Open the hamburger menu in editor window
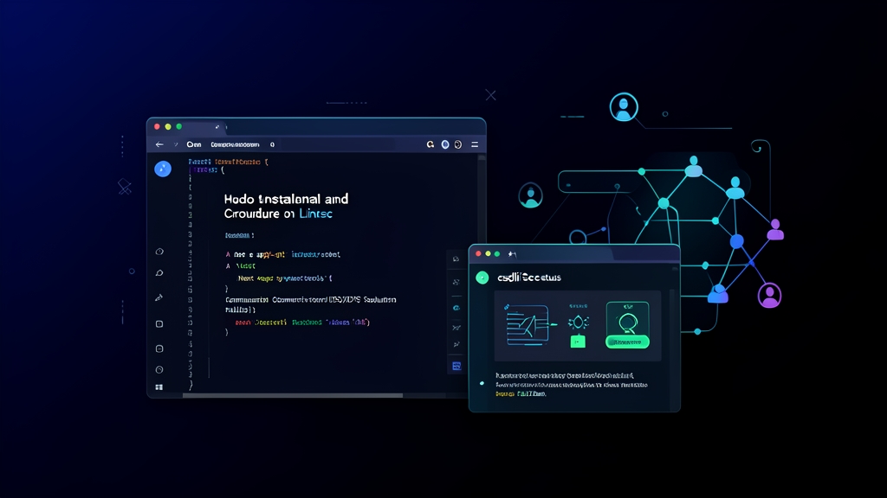887x498 pixels. [x=475, y=144]
